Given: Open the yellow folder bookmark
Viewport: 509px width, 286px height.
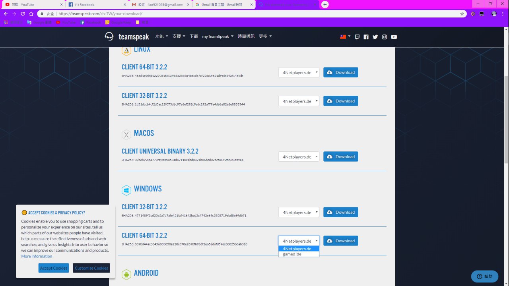Looking at the screenshot, I should pos(142,22).
